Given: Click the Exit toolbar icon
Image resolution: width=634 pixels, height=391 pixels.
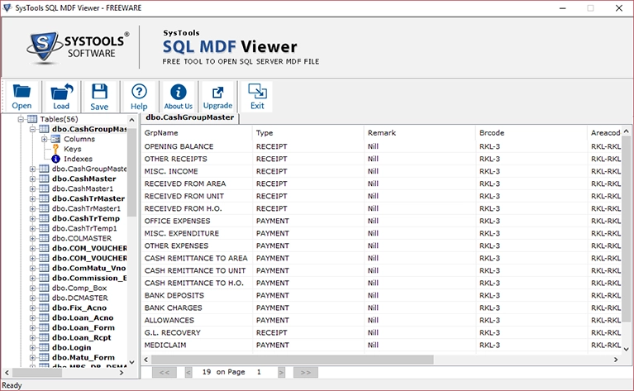Looking at the screenshot, I should click(257, 92).
